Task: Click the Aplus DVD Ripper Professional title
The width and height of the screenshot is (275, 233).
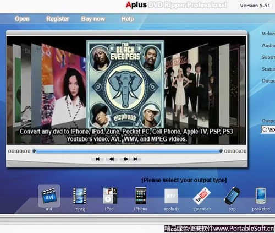Action: click(176, 5)
